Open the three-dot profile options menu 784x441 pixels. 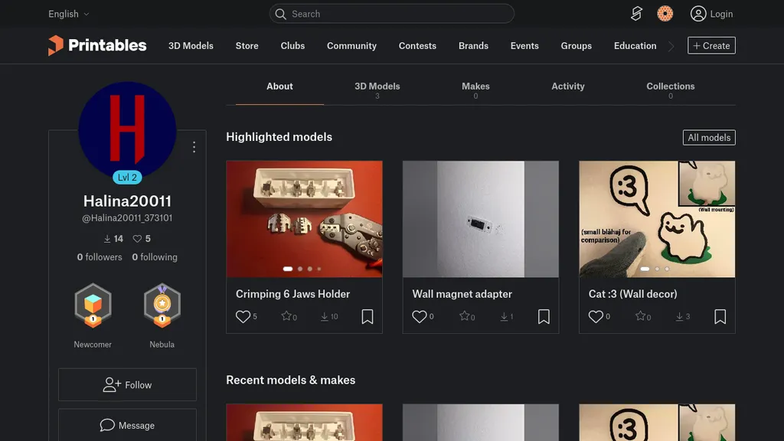coord(194,147)
